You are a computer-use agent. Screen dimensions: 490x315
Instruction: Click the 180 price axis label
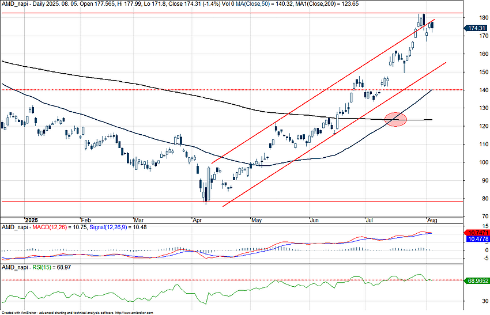[484, 17]
